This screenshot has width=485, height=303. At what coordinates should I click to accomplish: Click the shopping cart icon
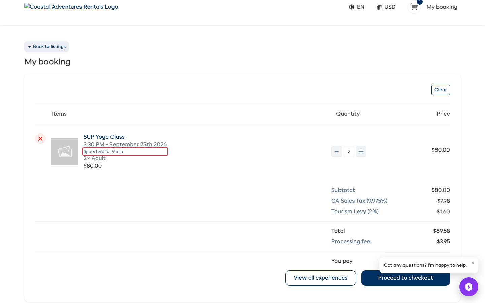[414, 7]
